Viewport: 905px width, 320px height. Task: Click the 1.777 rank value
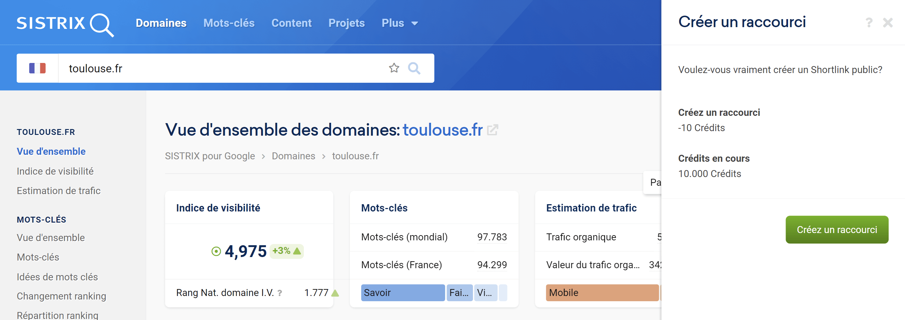pyautogui.click(x=316, y=293)
